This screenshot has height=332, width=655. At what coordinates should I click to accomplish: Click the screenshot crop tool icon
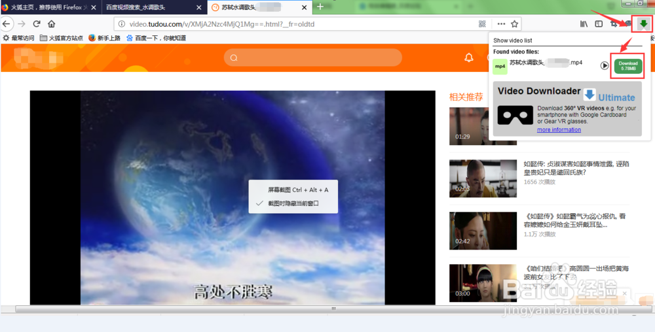click(614, 24)
